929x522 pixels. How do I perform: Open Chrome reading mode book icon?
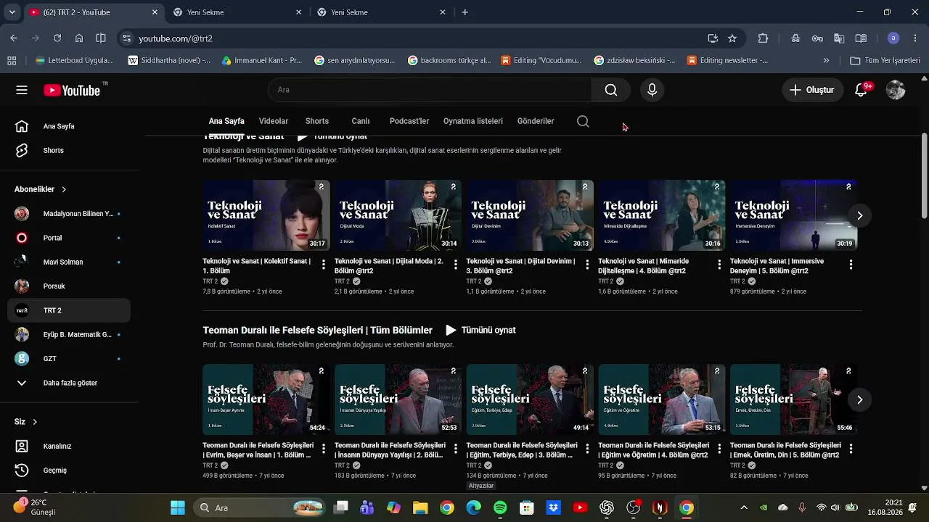861,38
